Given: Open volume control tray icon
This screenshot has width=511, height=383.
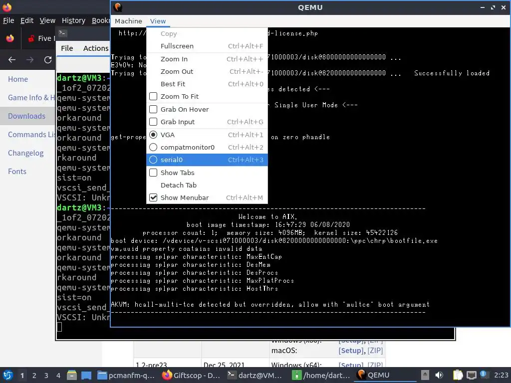Looking at the screenshot, I should [439, 375].
